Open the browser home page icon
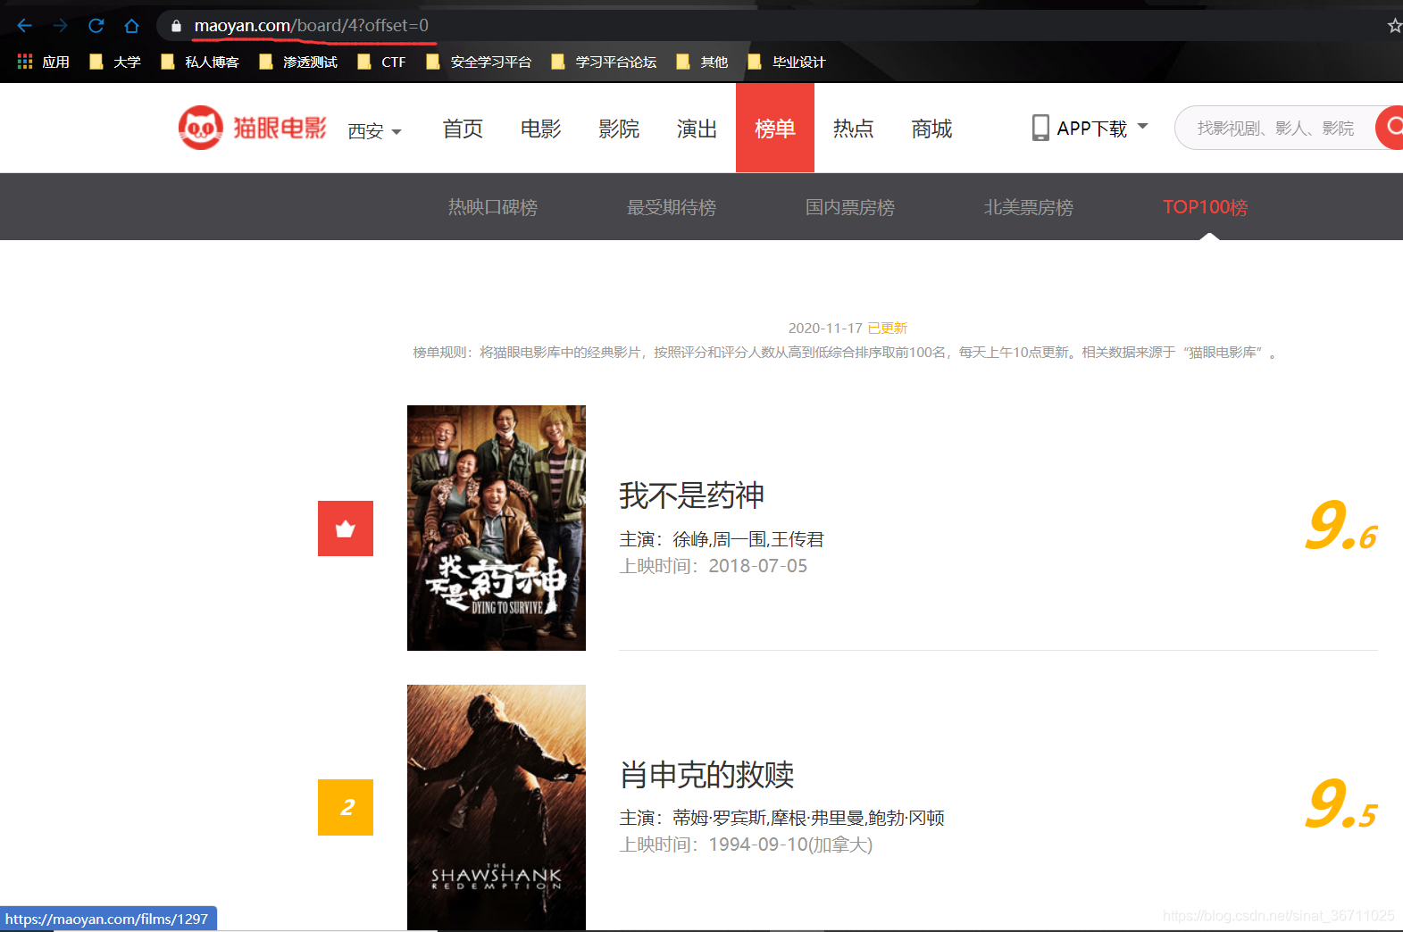Screen dimensions: 1403x932 (x=132, y=26)
